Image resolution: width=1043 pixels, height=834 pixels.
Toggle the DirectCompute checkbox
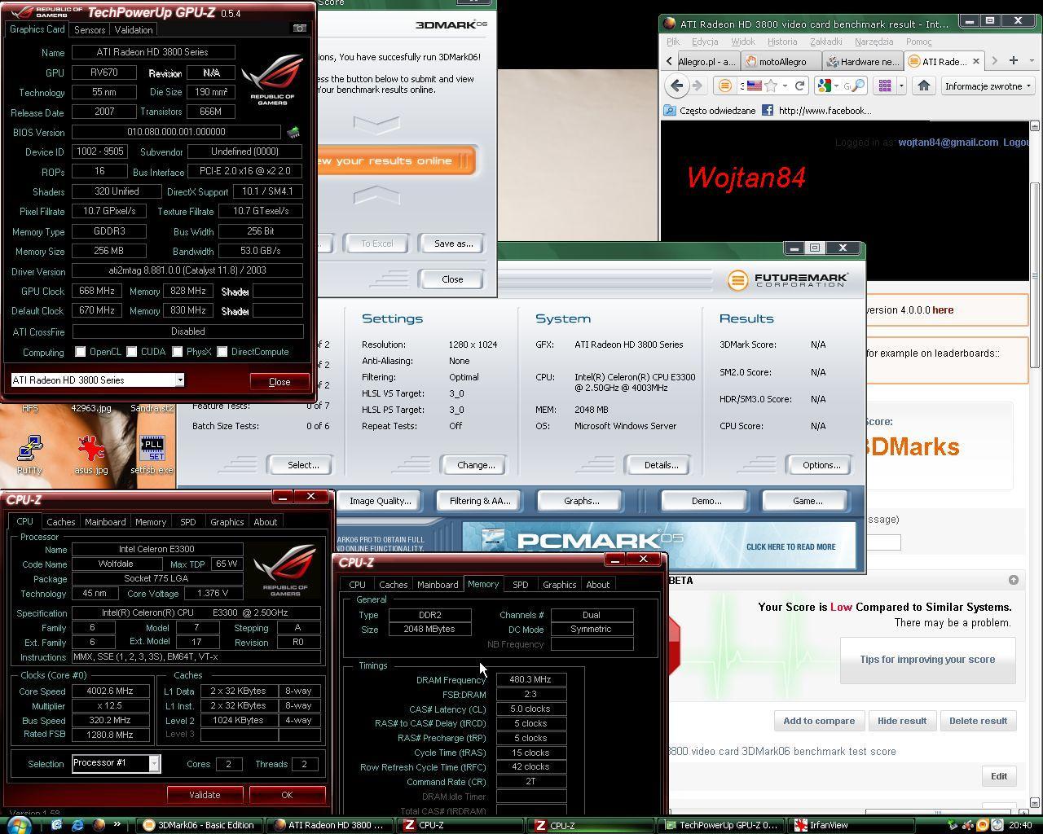(x=222, y=352)
